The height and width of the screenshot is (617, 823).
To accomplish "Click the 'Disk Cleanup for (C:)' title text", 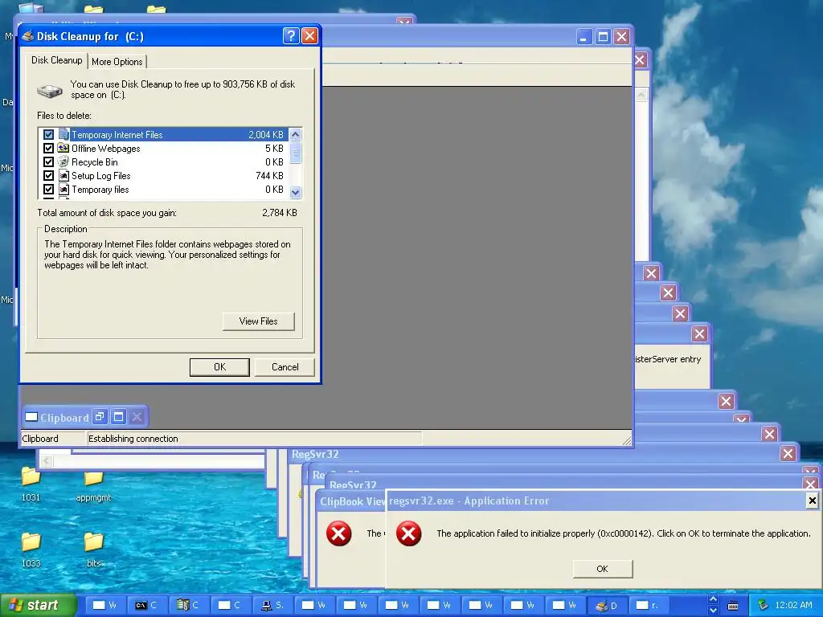I will pyautogui.click(x=90, y=36).
